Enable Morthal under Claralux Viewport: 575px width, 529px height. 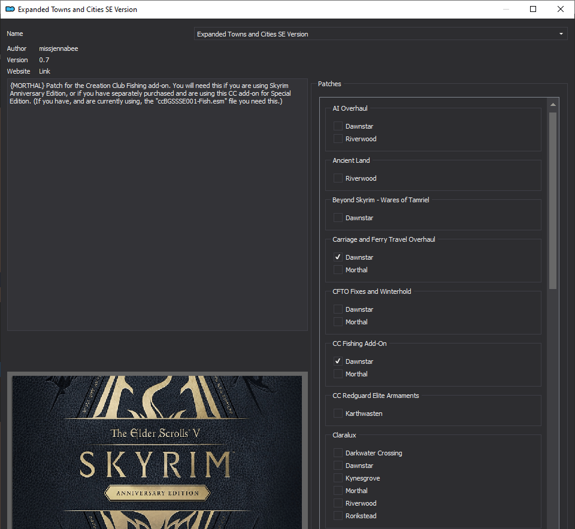click(338, 490)
